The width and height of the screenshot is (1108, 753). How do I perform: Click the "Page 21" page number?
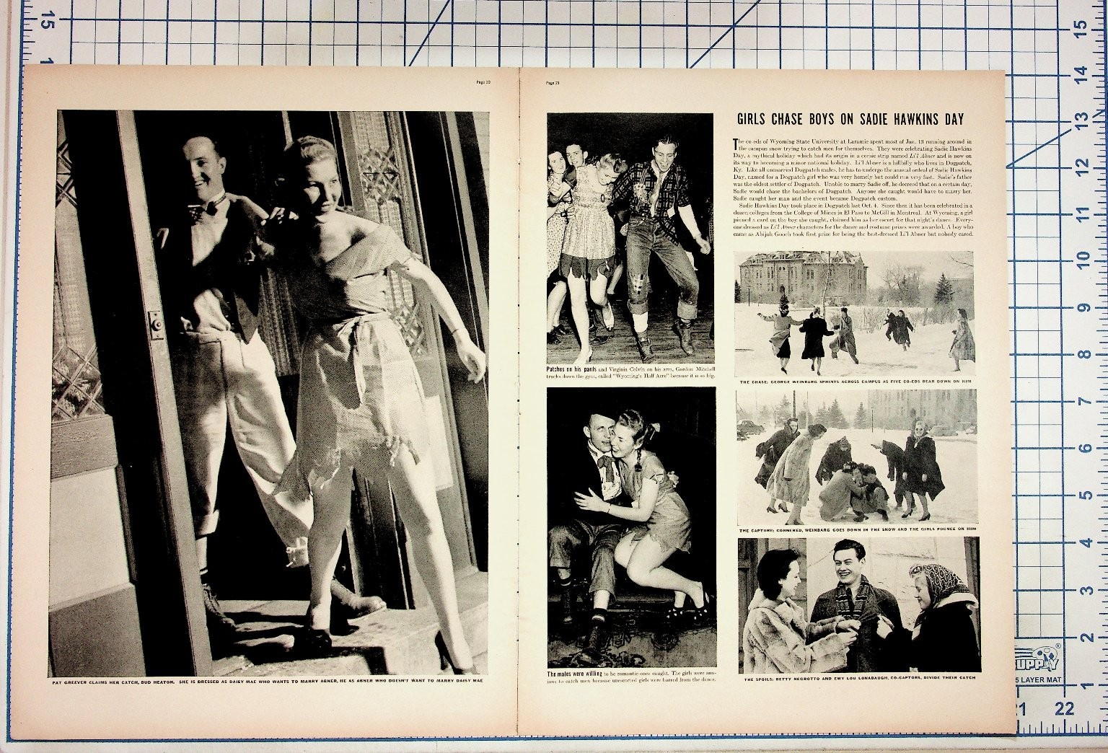553,82
